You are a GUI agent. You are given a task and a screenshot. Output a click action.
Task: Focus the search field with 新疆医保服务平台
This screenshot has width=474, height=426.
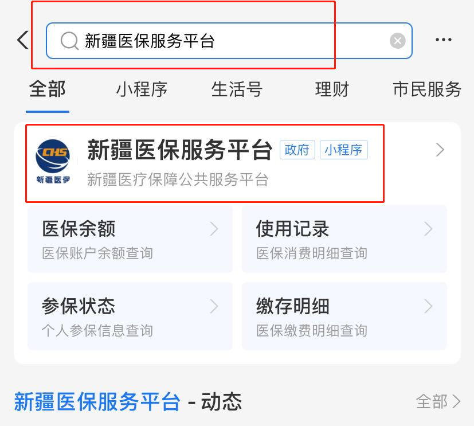(229, 41)
